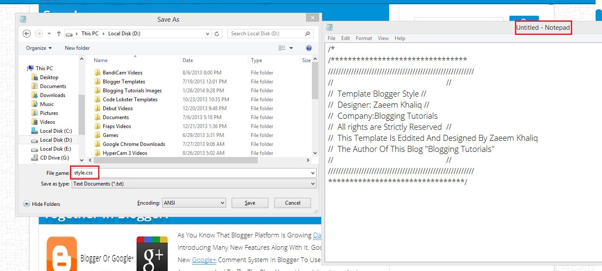Click the New folder button

[77, 48]
